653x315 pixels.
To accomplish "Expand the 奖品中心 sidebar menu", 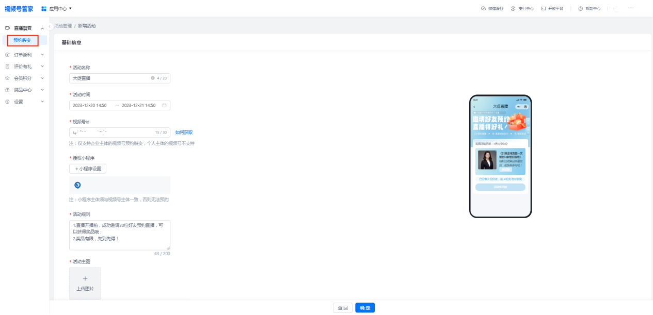I will point(42,90).
